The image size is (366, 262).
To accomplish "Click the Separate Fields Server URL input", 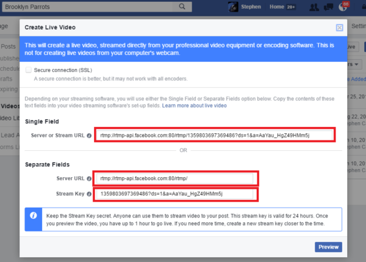I will tap(175, 178).
